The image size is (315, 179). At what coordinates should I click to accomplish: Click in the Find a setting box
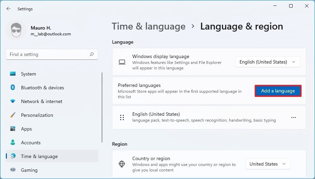(x=52, y=54)
